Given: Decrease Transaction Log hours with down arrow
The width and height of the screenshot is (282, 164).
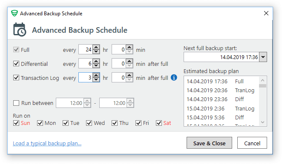Looking at the screenshot, I should pos(96,80).
